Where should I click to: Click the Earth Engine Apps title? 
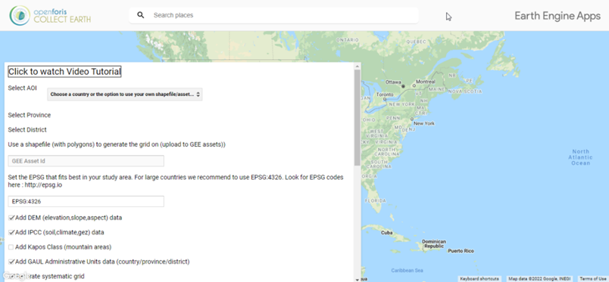(557, 16)
